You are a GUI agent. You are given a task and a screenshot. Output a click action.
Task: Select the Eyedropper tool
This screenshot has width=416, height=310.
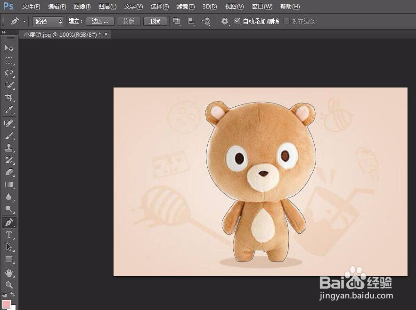point(9,110)
